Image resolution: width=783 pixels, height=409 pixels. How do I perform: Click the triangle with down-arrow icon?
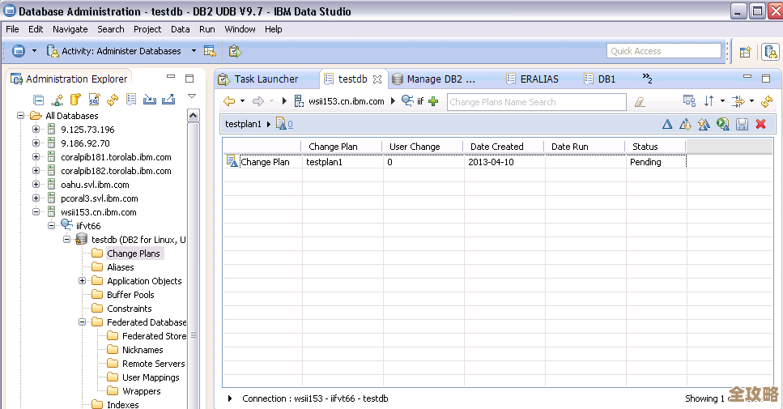pos(686,125)
